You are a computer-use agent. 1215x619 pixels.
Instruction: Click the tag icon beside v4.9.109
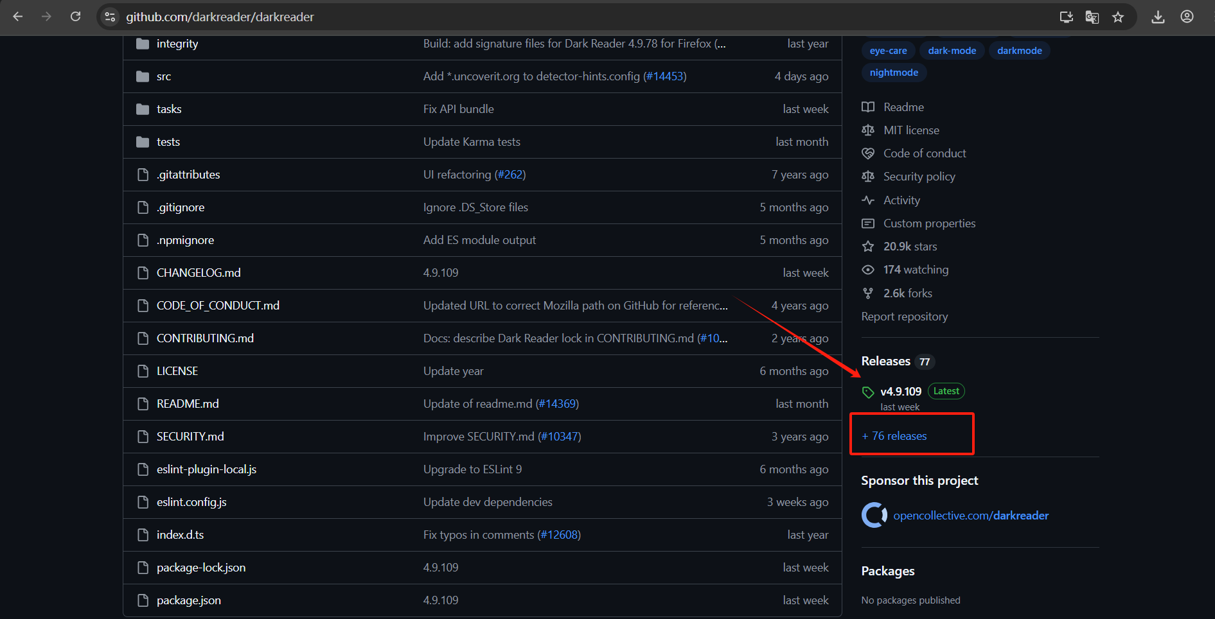tap(868, 392)
